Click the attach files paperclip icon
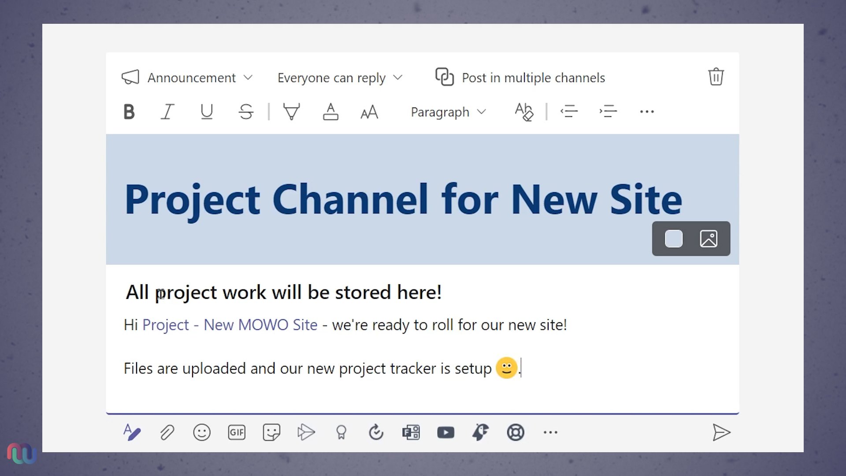The width and height of the screenshot is (846, 476). pyautogui.click(x=167, y=432)
